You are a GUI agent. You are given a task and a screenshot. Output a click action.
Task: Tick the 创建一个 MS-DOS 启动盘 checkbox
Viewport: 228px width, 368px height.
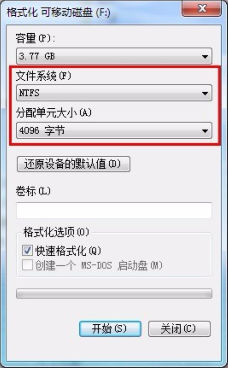coord(28,265)
